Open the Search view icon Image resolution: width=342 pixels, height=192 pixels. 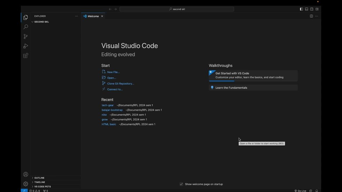tap(26, 27)
